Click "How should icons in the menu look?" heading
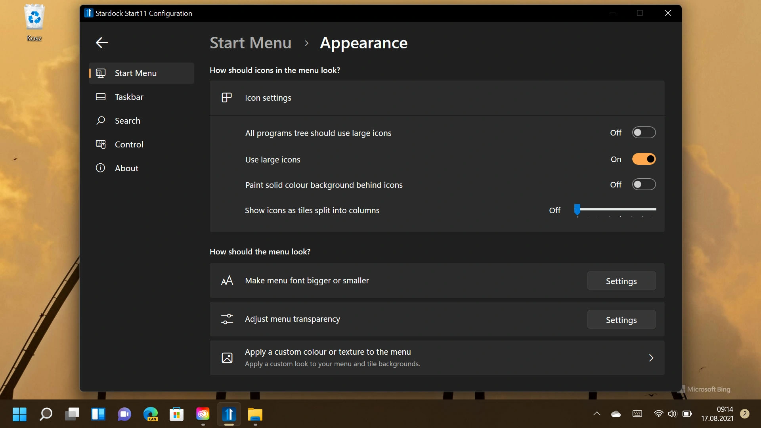Viewport: 761px width, 428px height. [275, 70]
